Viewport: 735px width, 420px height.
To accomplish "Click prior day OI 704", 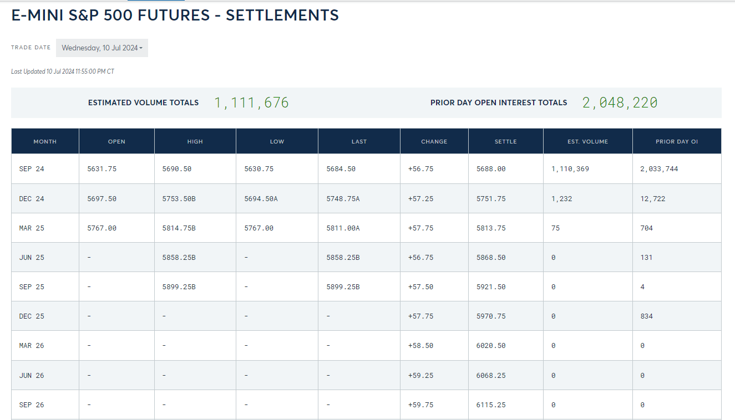I will click(x=647, y=228).
